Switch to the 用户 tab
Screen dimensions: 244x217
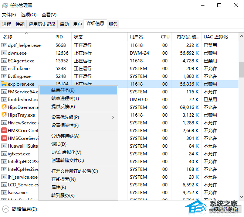point(78,24)
